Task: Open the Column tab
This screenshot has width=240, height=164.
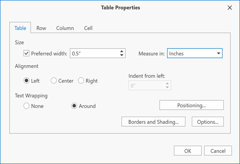Action: (x=65, y=28)
